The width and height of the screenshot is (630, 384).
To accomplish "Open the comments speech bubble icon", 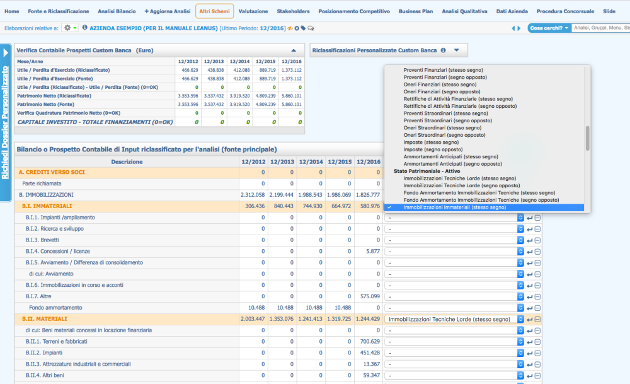I will [x=311, y=28].
